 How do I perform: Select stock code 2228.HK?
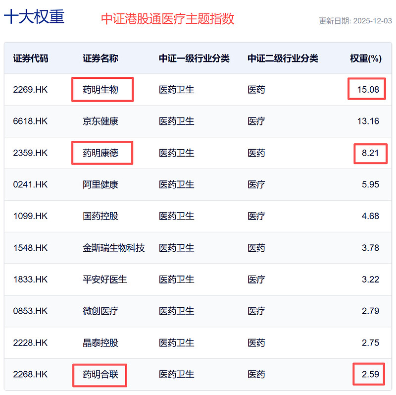coord(30,342)
